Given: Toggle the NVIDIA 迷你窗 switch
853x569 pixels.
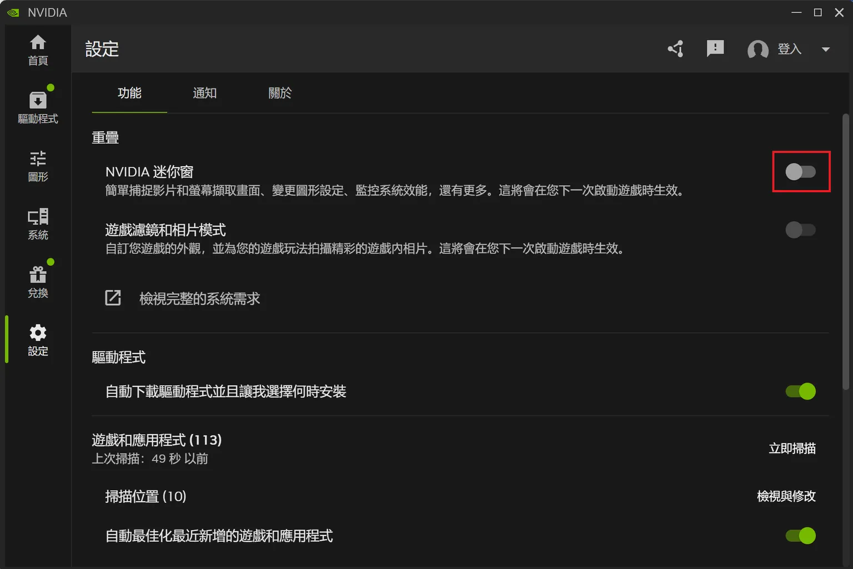Looking at the screenshot, I should pos(800,172).
